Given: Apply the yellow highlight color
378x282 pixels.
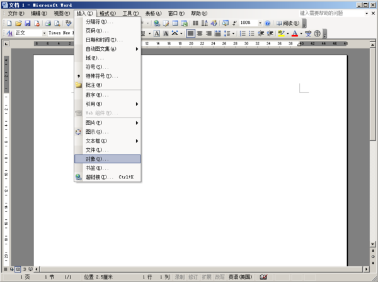Looking at the screenshot, I should click(x=281, y=33).
